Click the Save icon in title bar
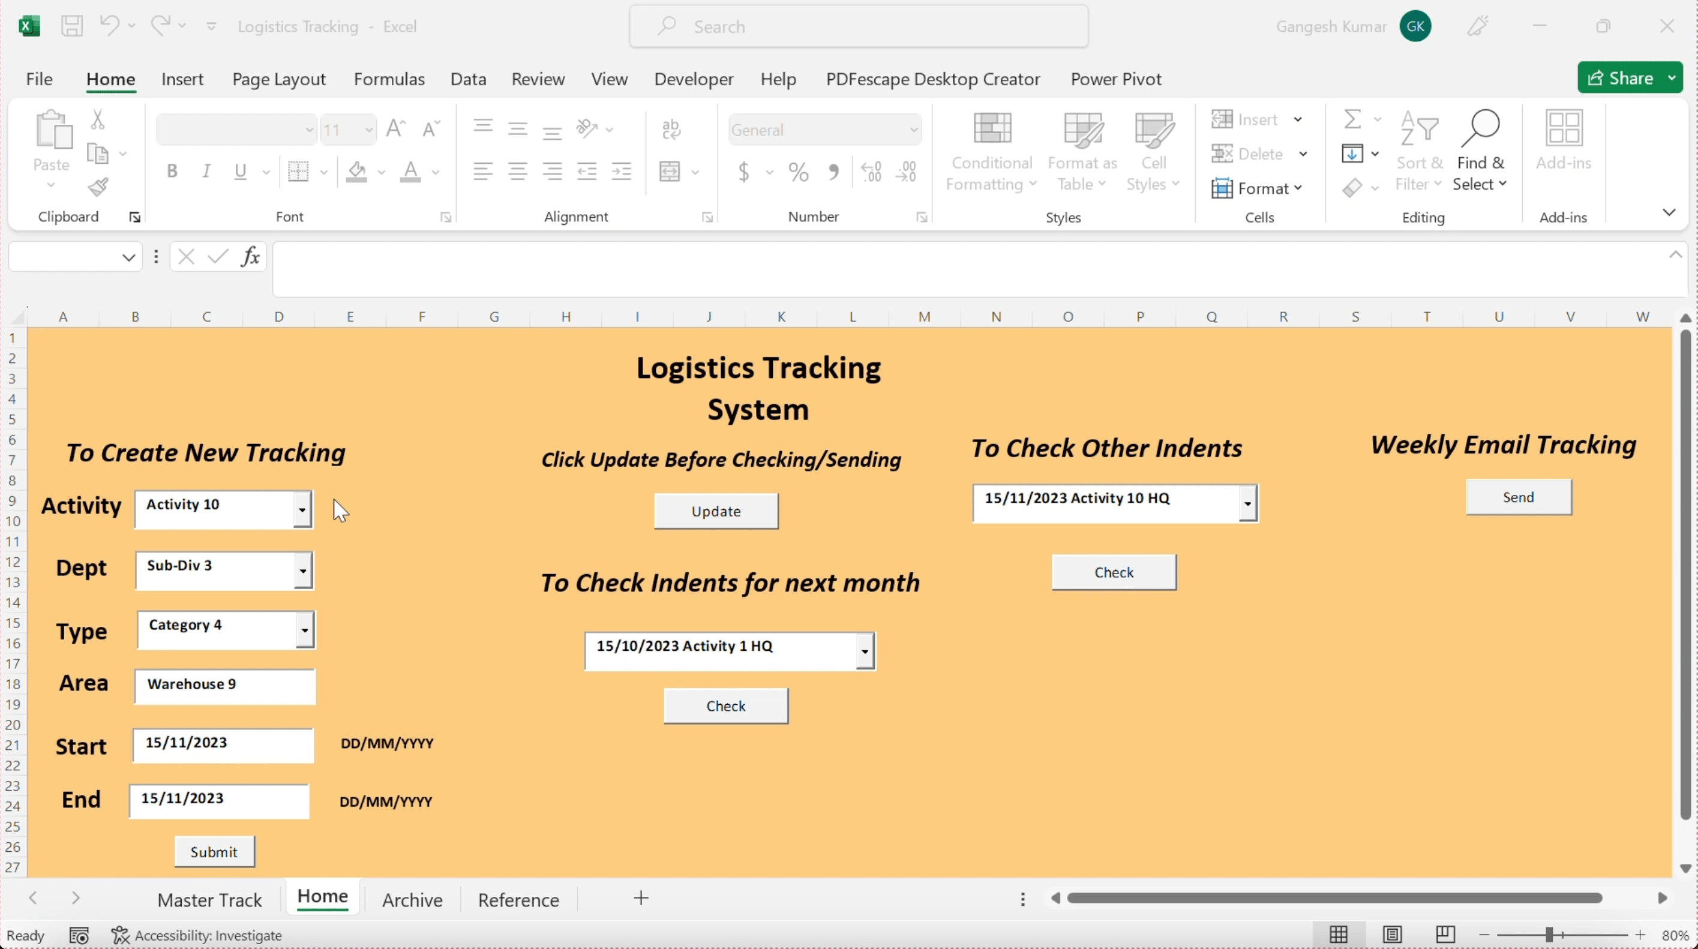This screenshot has width=1698, height=949. pos(72,26)
